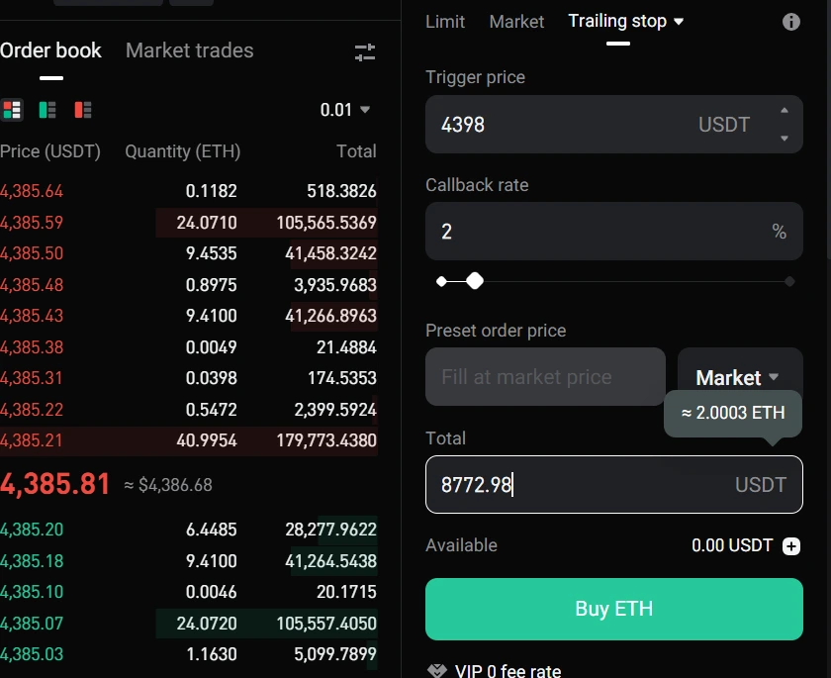Click the Callback rate input field
Screen dimensions: 831x678
(594, 232)
